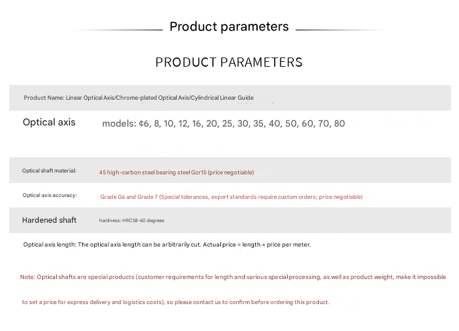Image resolution: width=459 pixels, height=331 pixels.
Task: Click the "80" model size
Action: (x=339, y=124)
